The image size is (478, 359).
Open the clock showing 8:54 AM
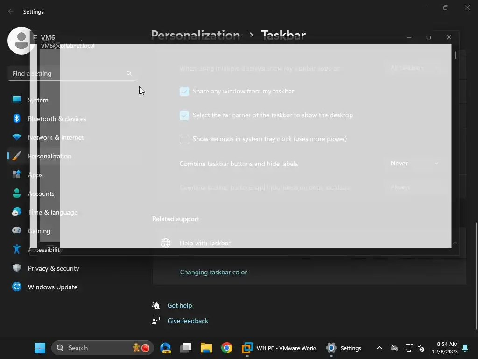pyautogui.click(x=445, y=348)
